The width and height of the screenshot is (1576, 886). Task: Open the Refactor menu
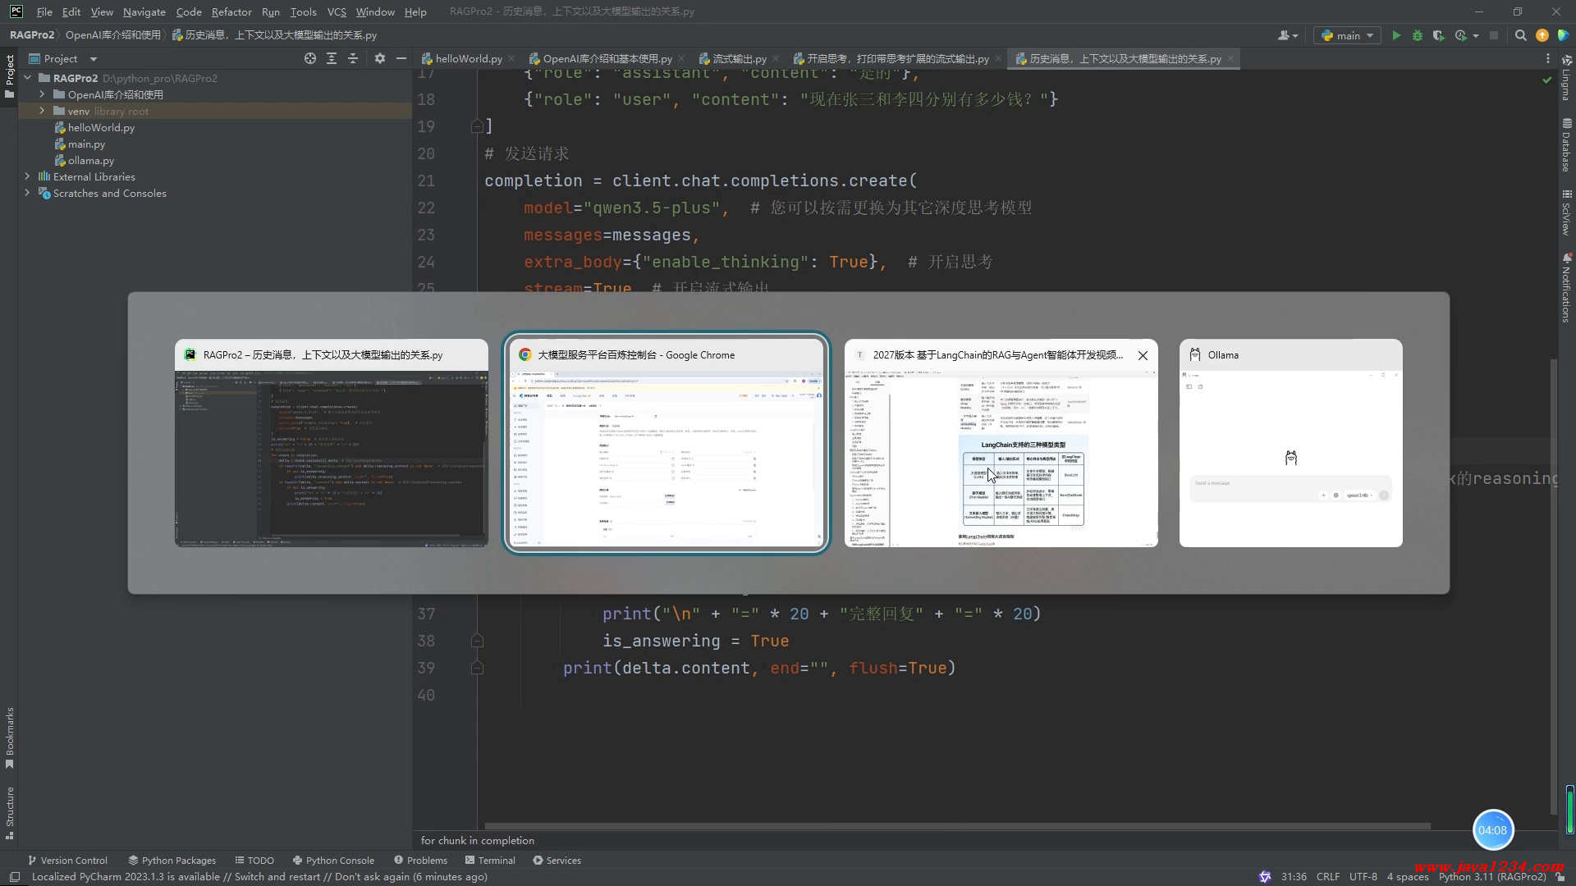click(x=231, y=11)
